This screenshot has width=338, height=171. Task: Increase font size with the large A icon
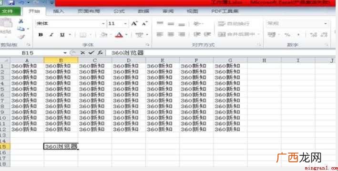pyautogui.click(x=134, y=23)
